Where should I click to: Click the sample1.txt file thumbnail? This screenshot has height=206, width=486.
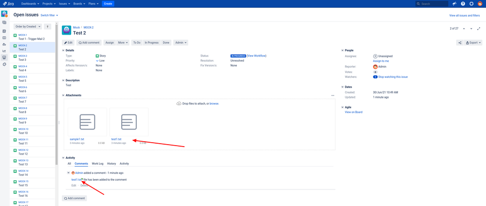(x=88, y=122)
